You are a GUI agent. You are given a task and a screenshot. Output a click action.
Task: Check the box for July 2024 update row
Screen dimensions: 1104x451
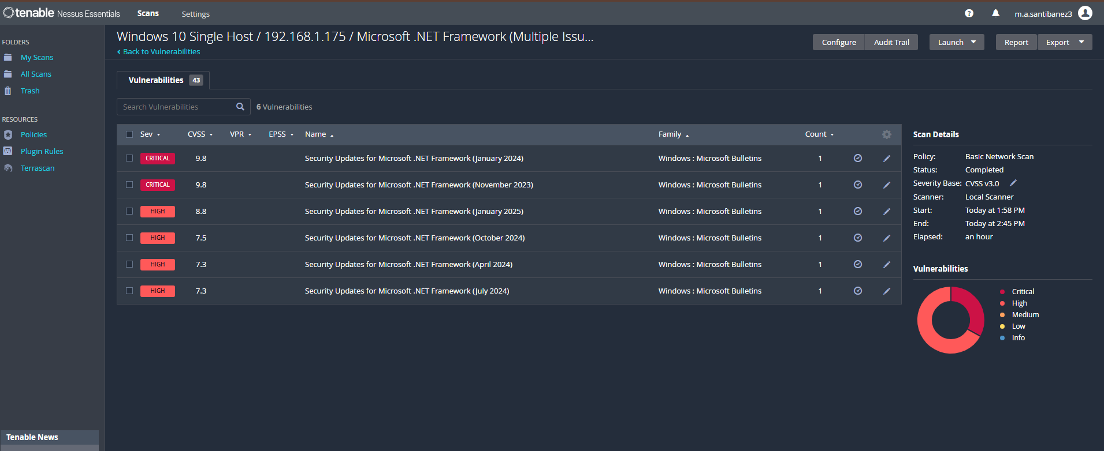coord(129,291)
